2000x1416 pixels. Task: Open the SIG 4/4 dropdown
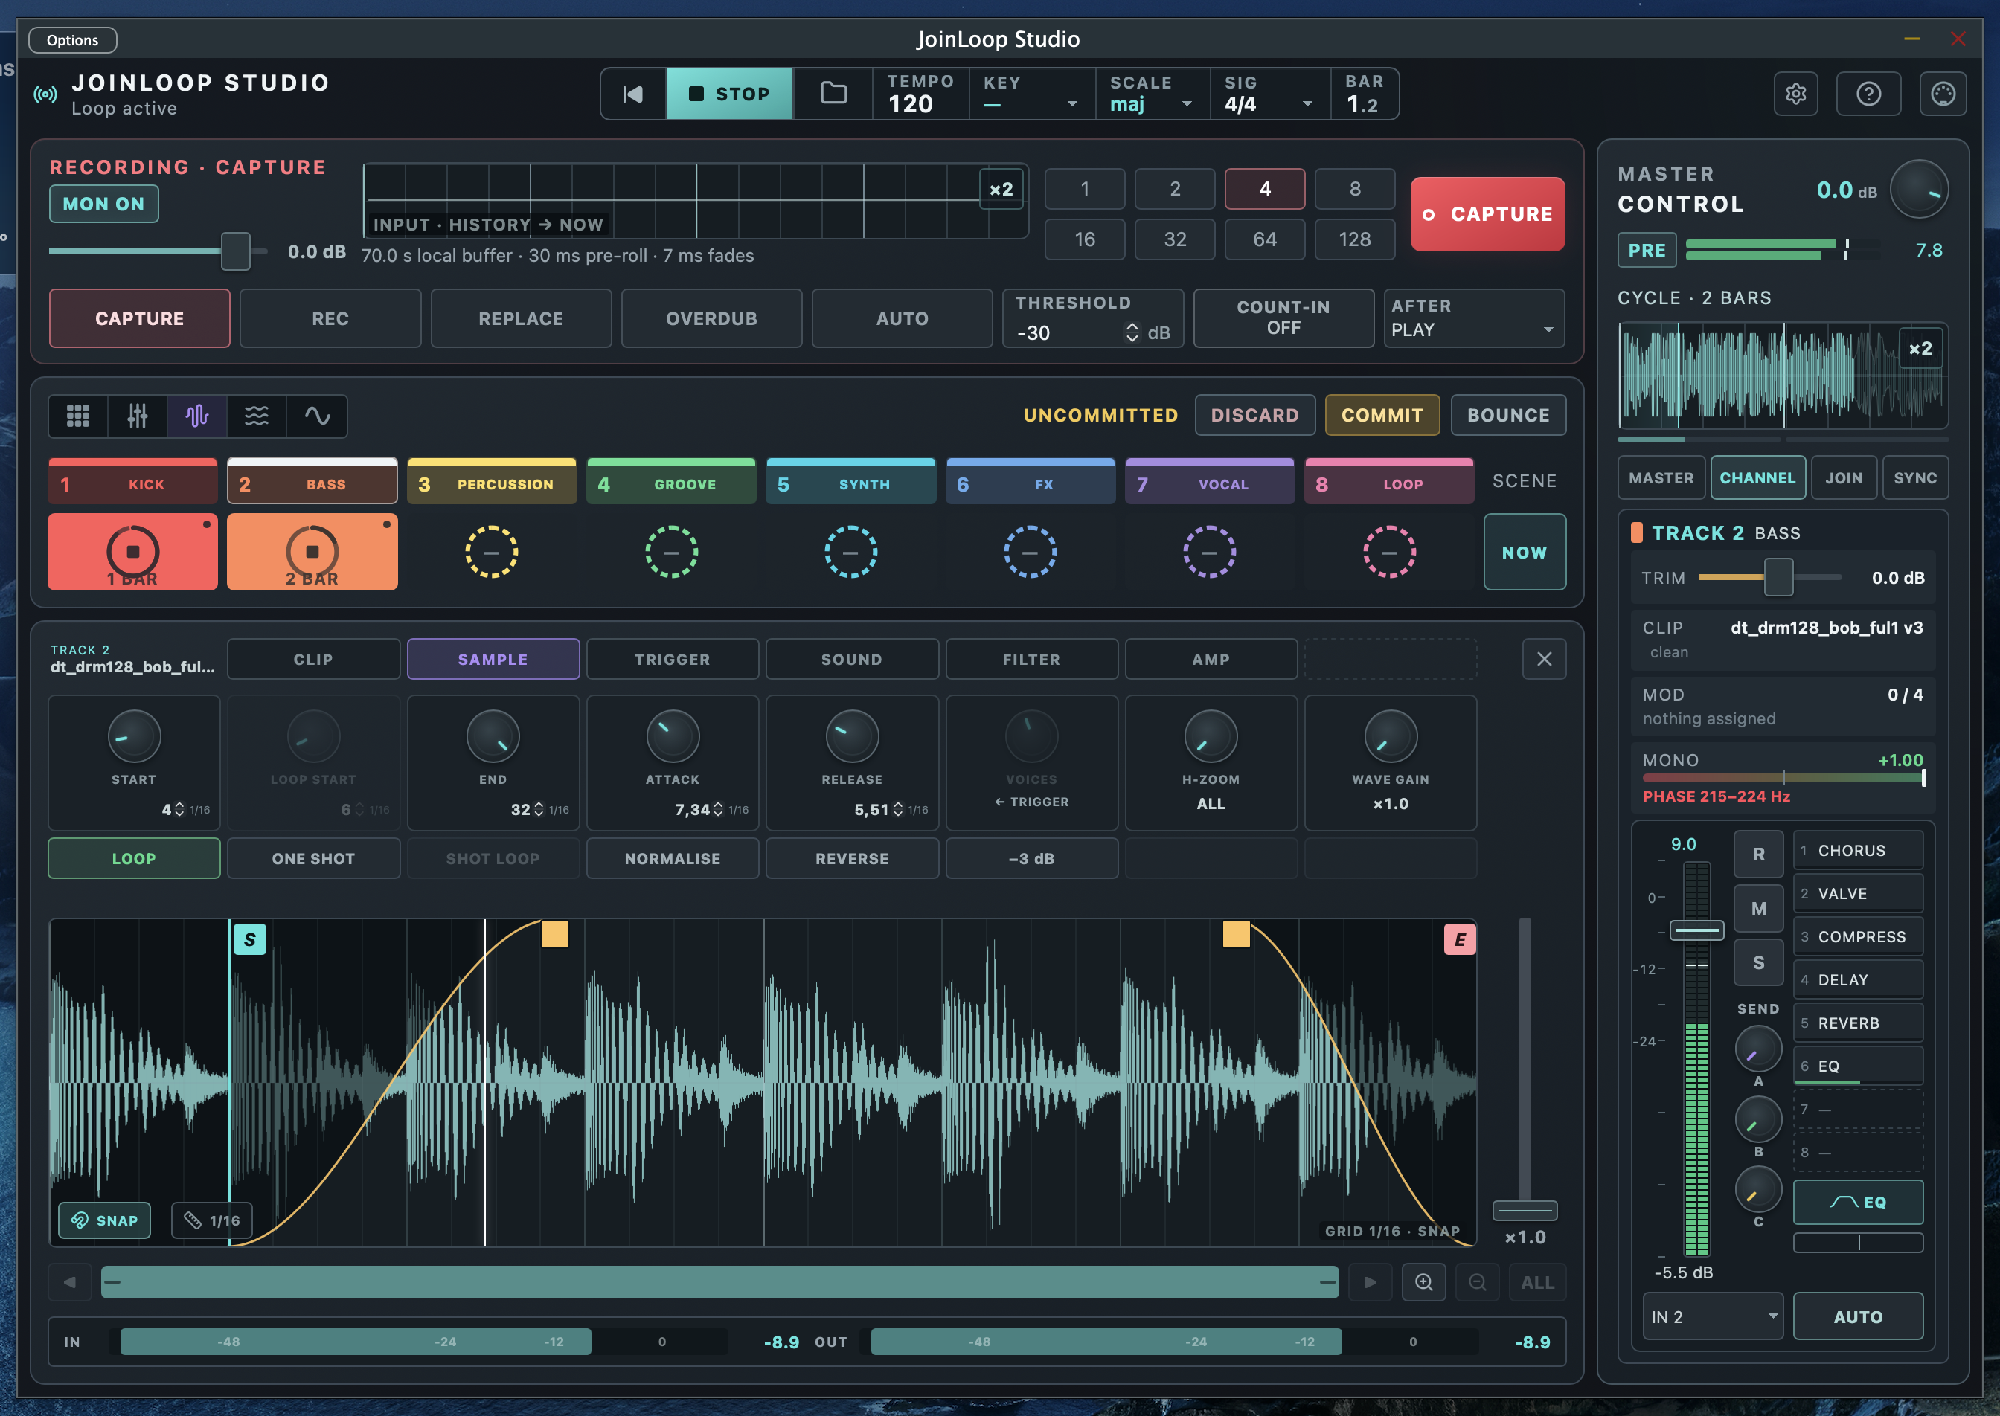click(1269, 94)
